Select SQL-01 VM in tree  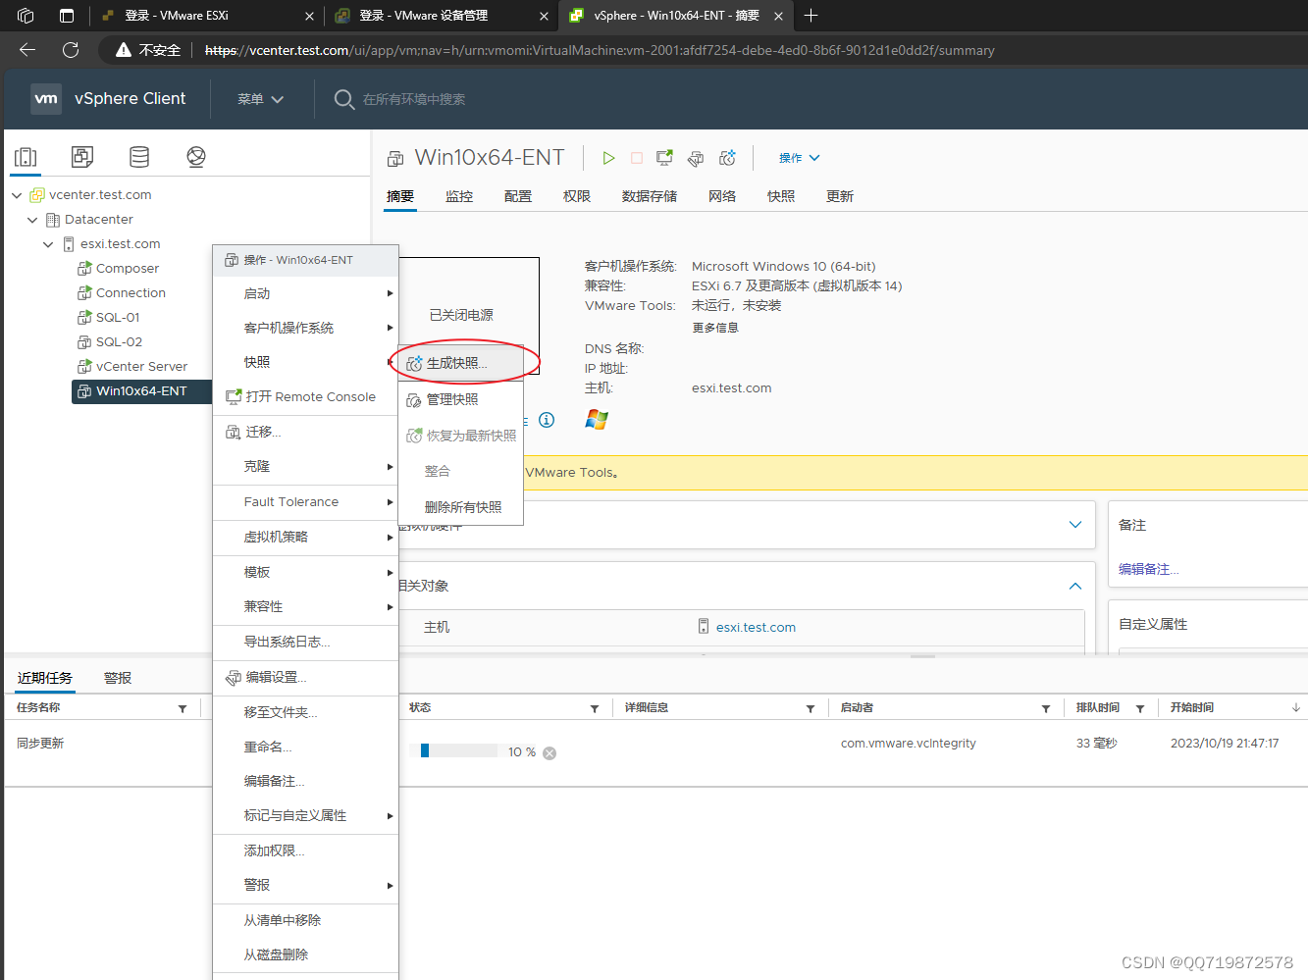click(118, 318)
